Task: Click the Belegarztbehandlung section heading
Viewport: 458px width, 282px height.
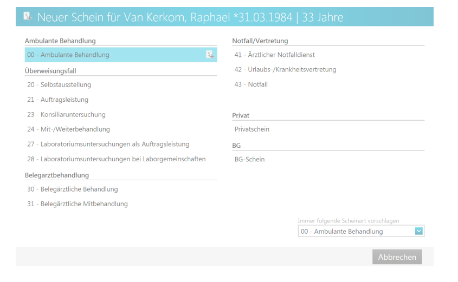Action: point(57,175)
